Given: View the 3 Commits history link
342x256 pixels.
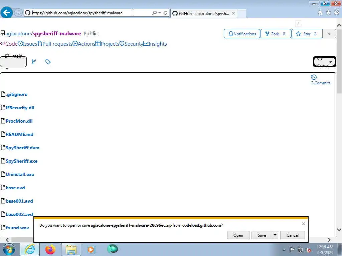Looking at the screenshot, I should point(321,83).
